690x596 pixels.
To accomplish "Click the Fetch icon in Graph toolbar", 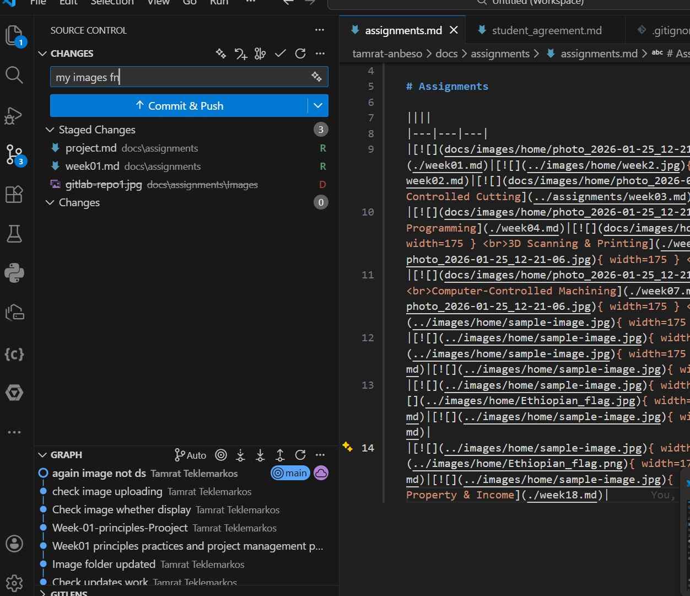I will pos(241,455).
